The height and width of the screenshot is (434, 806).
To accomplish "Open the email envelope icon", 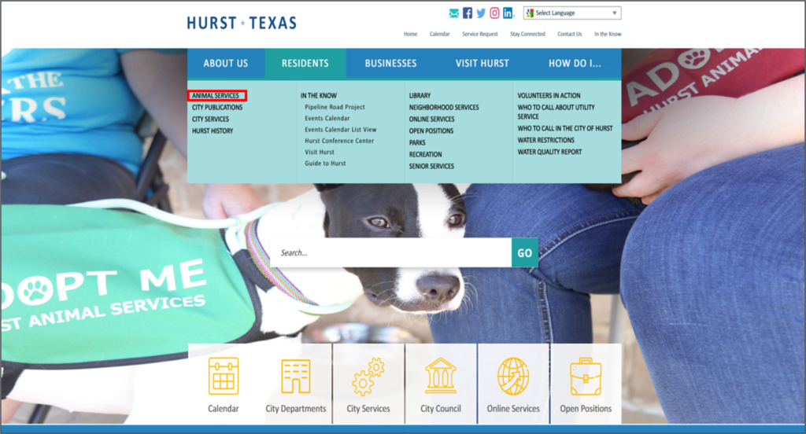I will pyautogui.click(x=454, y=13).
